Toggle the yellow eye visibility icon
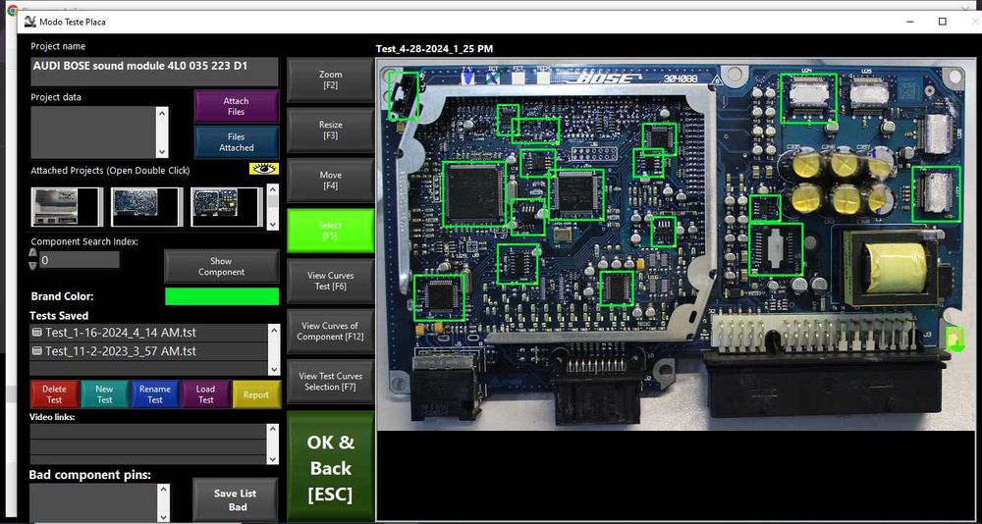982x524 pixels. [x=263, y=169]
